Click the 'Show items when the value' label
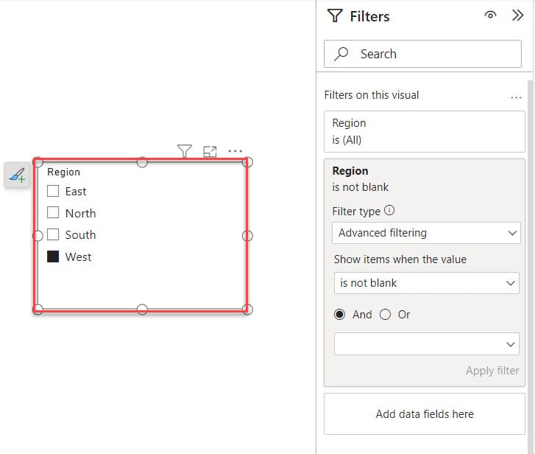 click(400, 259)
